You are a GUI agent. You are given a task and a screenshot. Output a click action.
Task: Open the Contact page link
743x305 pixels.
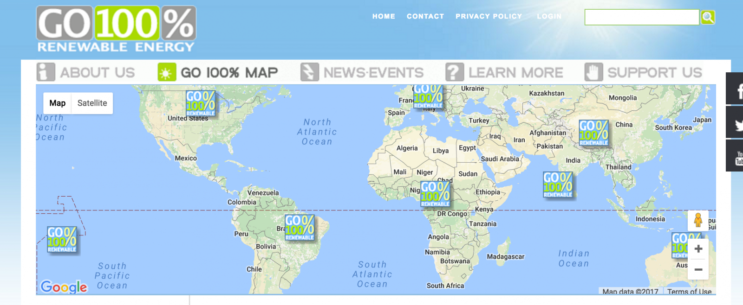coord(425,16)
